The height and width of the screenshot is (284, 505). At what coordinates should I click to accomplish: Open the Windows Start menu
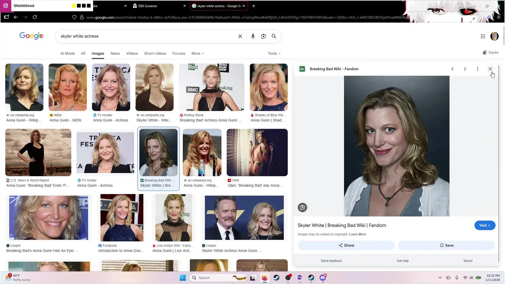[x=183, y=278]
